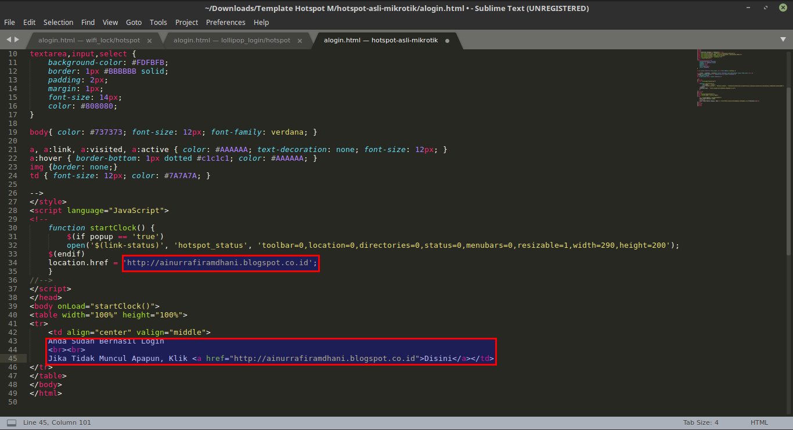Viewport: 793px width, 430px height.
Task: Open the Find menu
Action: coord(88,22)
